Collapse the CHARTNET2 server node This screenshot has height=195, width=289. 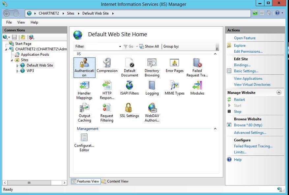click(6, 49)
